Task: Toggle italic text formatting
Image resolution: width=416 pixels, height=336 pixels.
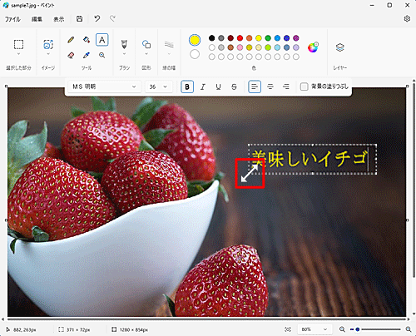Action: pyautogui.click(x=203, y=86)
